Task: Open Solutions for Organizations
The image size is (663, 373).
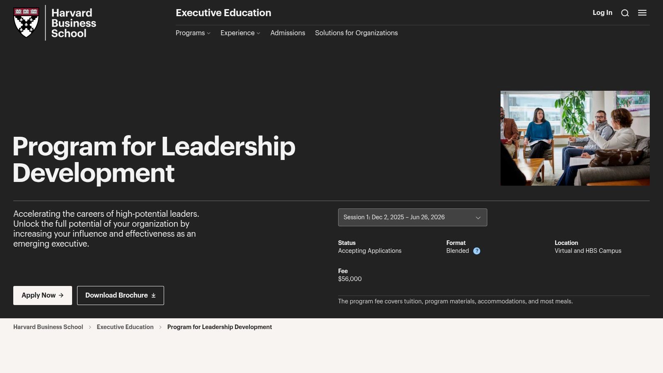Action: [x=356, y=33]
